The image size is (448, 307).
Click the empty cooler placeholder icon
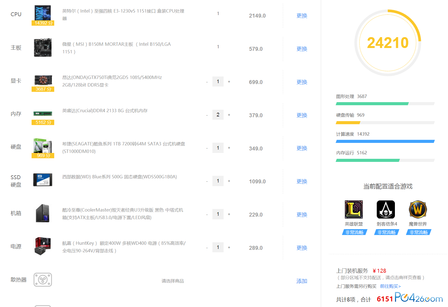click(43, 280)
